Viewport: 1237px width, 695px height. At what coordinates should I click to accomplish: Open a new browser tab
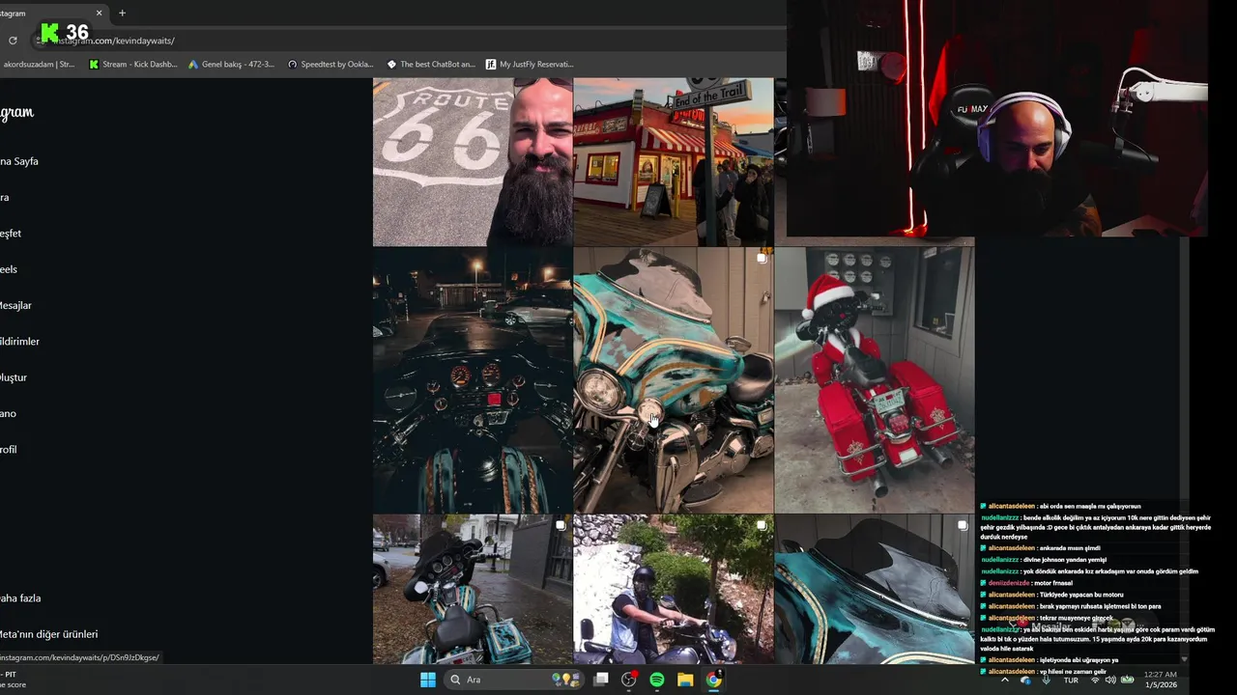122,13
